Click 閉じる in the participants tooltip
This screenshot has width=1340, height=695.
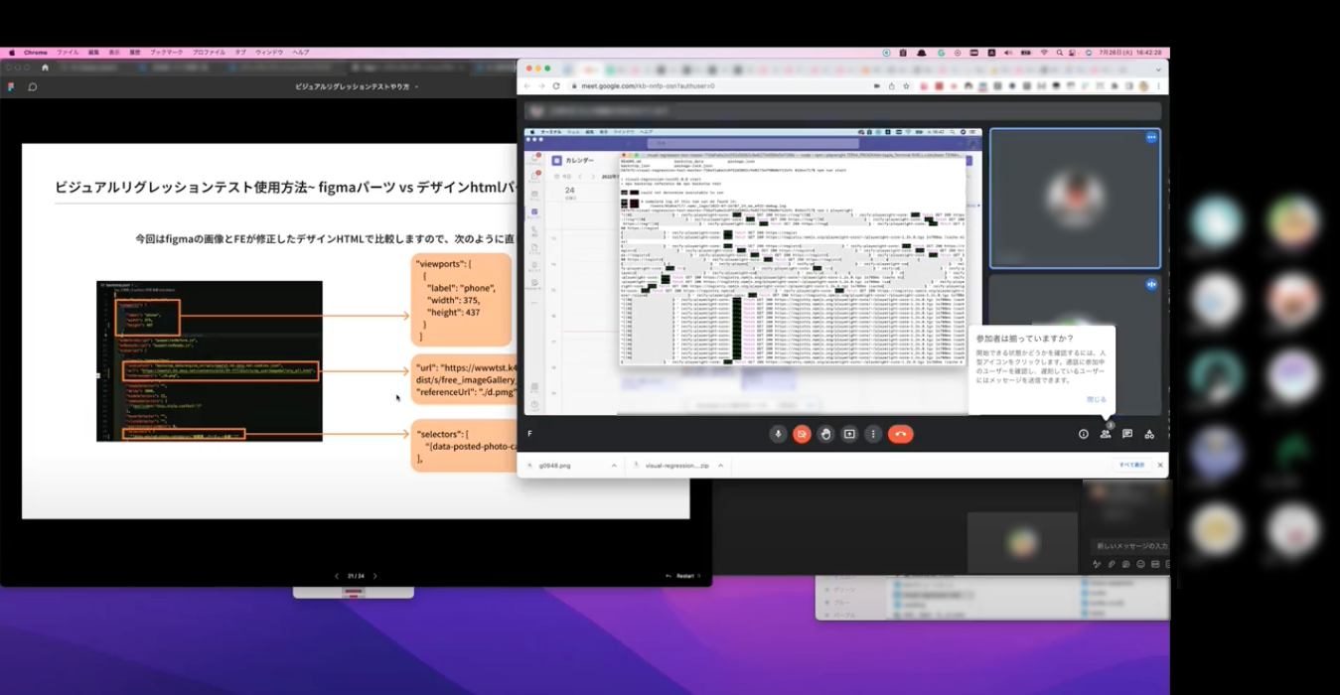pos(1096,399)
